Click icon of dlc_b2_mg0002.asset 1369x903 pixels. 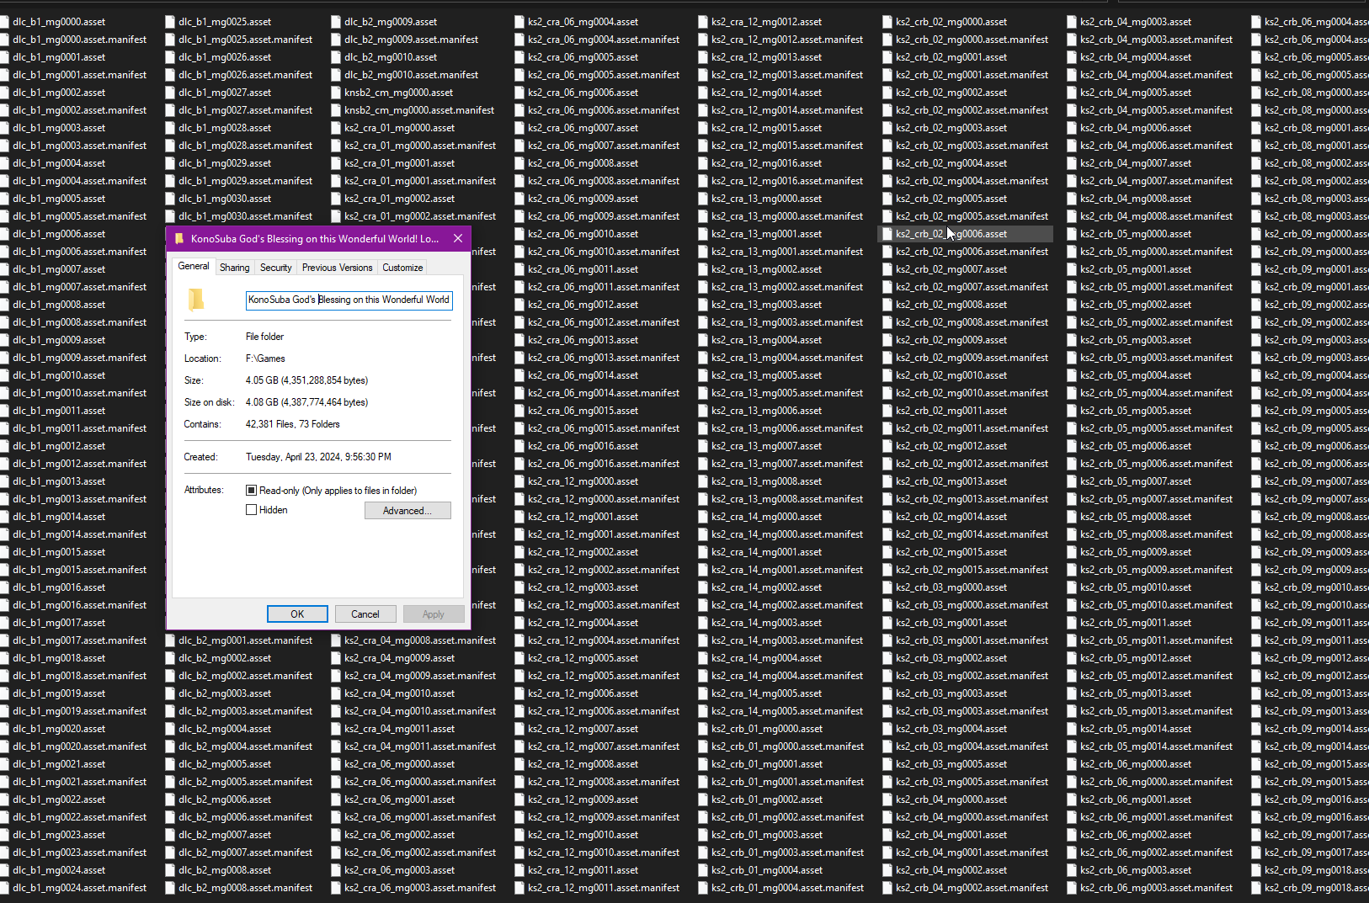point(170,658)
